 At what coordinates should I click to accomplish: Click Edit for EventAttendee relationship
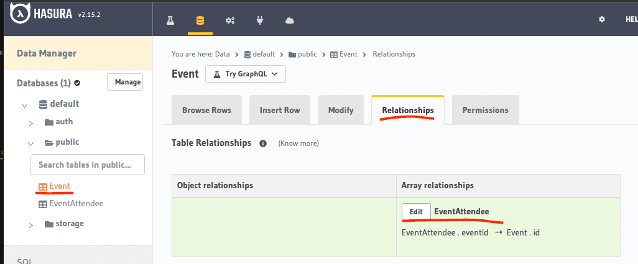coord(416,212)
